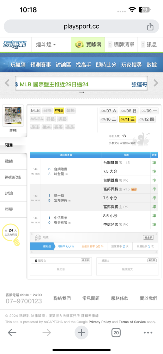Select the MLB league filter
This screenshot has height=354, width=163.
pyautogui.click(x=35, y=110)
